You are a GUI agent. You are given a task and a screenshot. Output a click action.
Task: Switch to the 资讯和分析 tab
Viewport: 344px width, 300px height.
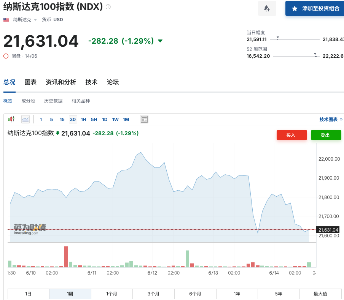tap(61, 82)
